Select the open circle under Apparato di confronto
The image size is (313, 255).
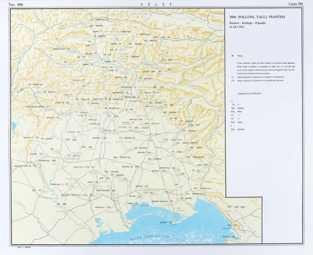point(232,101)
